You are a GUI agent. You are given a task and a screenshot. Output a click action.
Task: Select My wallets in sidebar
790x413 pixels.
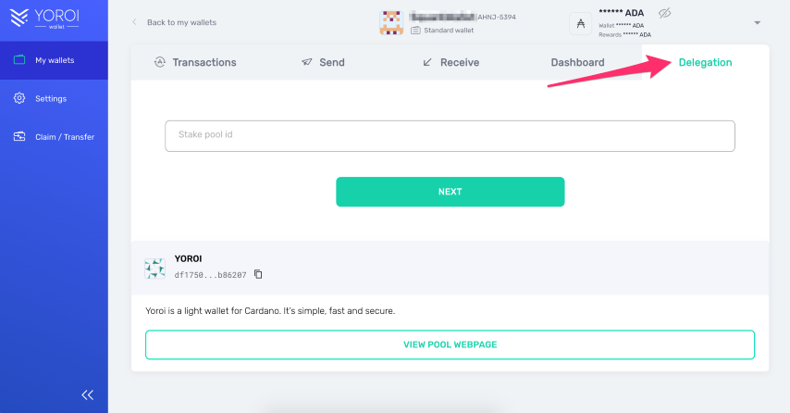(x=54, y=60)
